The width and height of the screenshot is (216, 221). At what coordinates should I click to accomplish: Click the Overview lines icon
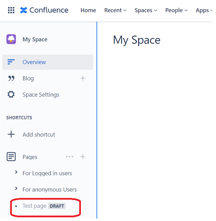(x=11, y=62)
